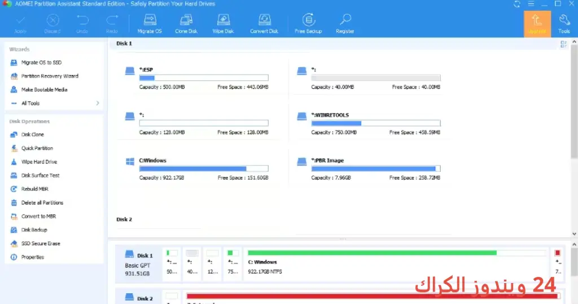
Task: Open the Tools wrench icon
Action: pyautogui.click(x=564, y=24)
